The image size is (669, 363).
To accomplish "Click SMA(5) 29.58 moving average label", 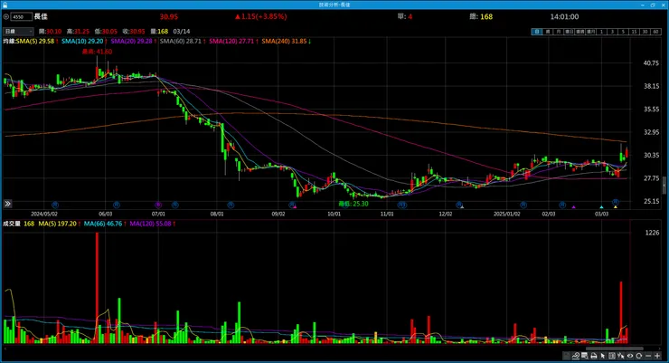I will point(35,41).
